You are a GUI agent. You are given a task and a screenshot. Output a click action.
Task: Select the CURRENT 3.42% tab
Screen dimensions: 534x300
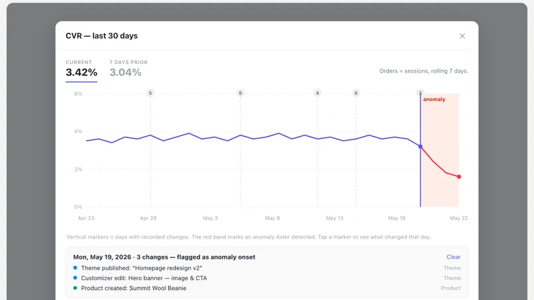click(81, 69)
